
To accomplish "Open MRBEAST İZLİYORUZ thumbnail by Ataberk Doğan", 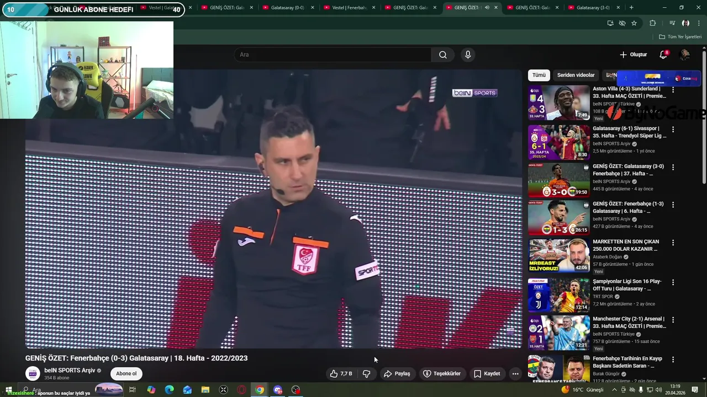I will (x=558, y=255).
